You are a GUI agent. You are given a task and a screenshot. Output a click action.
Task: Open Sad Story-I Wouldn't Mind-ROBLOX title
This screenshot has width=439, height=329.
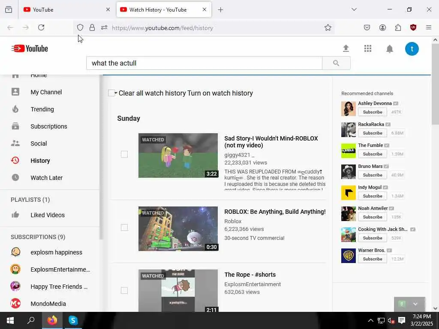tap(271, 142)
